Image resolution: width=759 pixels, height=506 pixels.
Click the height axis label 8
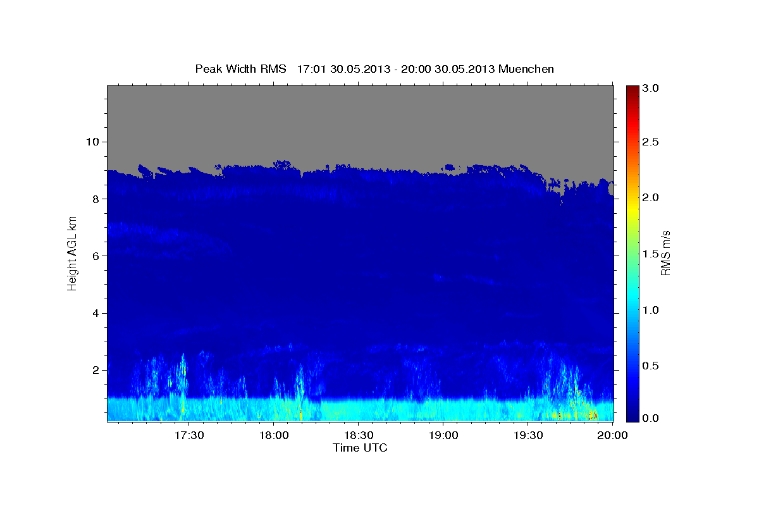(x=97, y=199)
